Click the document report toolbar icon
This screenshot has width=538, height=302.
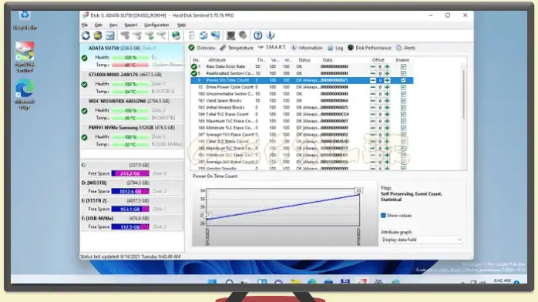[x=191, y=35]
